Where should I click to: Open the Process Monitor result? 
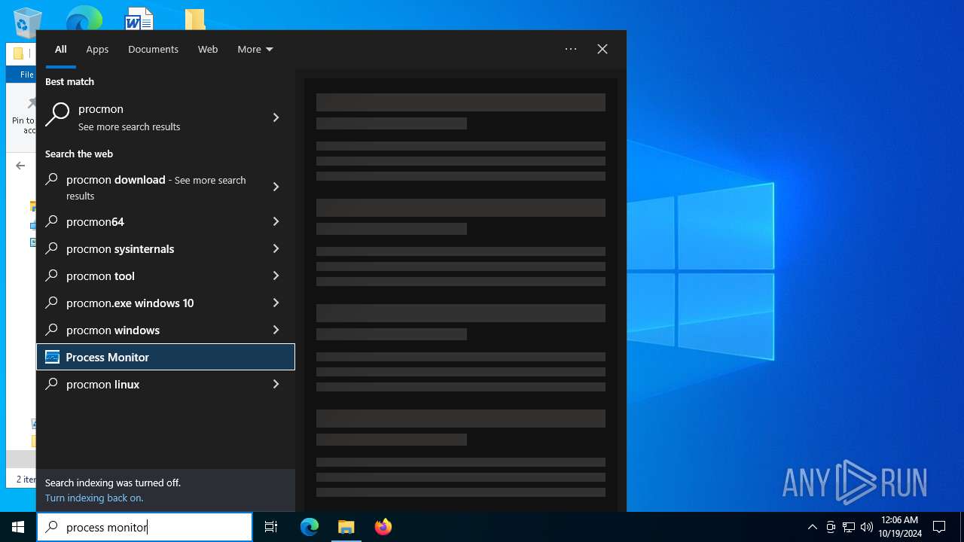coord(166,357)
